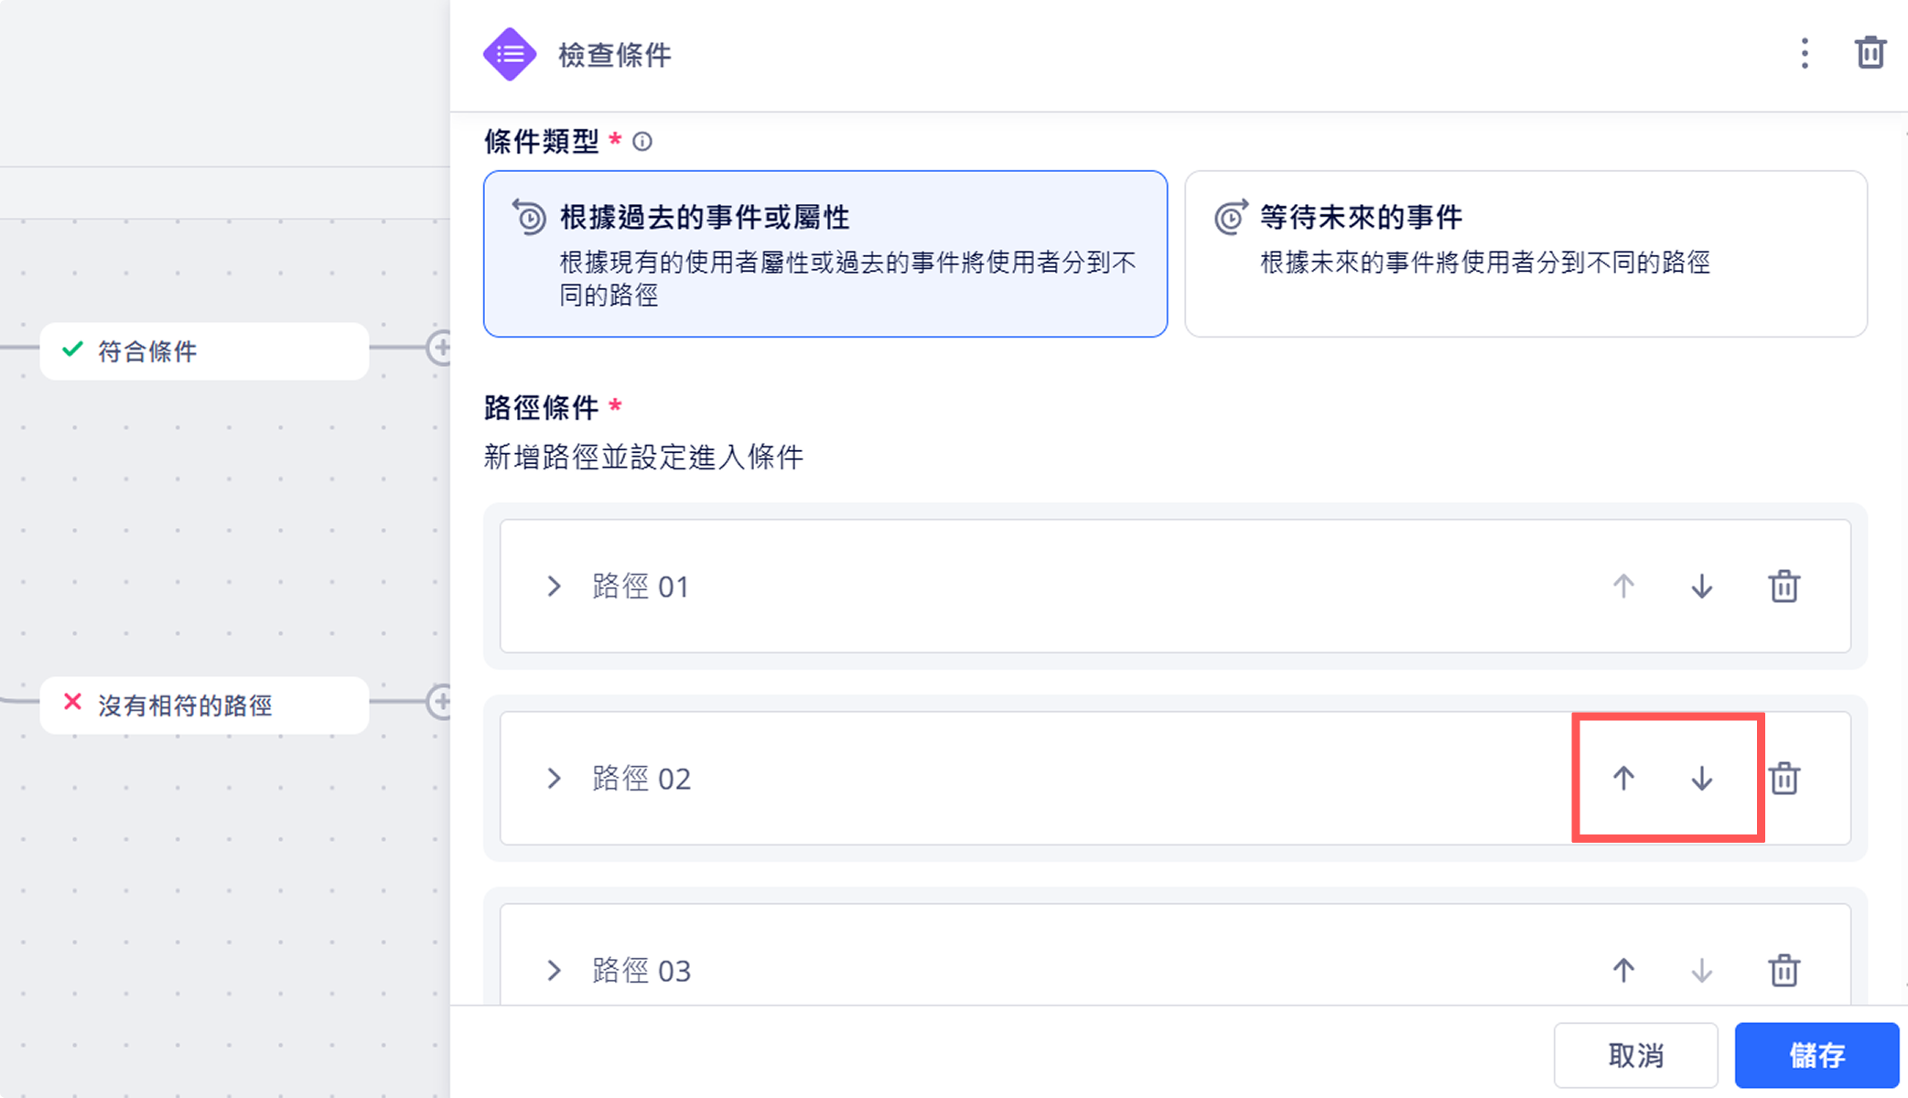This screenshot has width=1908, height=1098.
Task: Move 路徑 03 up with the arrow
Action: [1623, 970]
